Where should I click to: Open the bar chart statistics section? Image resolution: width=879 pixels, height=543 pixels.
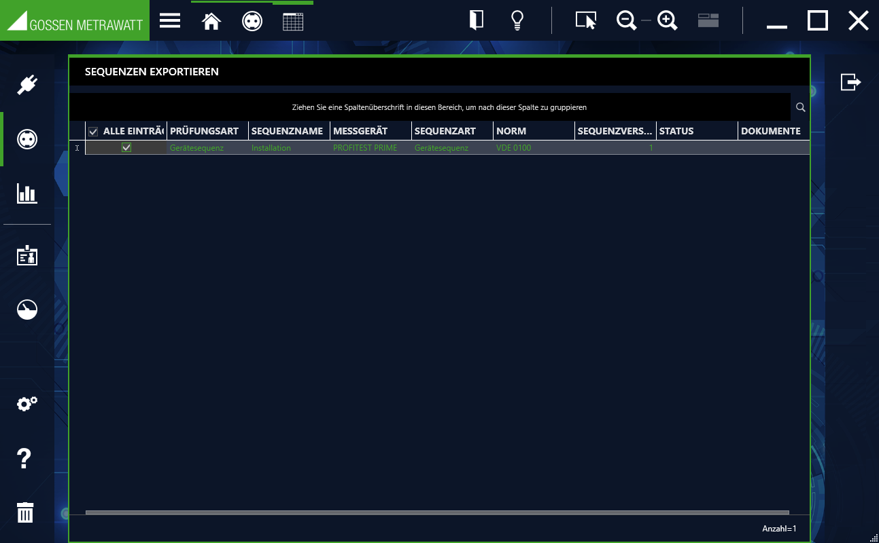27,193
